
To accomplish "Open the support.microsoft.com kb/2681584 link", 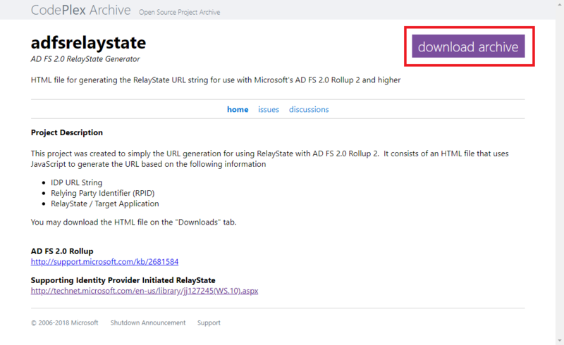I will click(104, 262).
